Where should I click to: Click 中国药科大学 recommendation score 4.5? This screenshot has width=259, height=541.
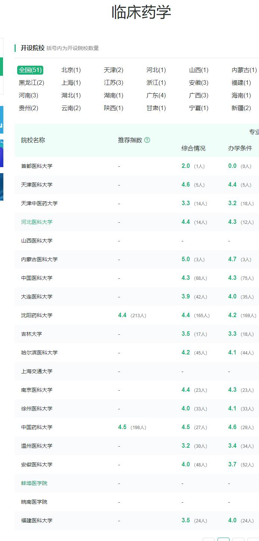(x=122, y=427)
